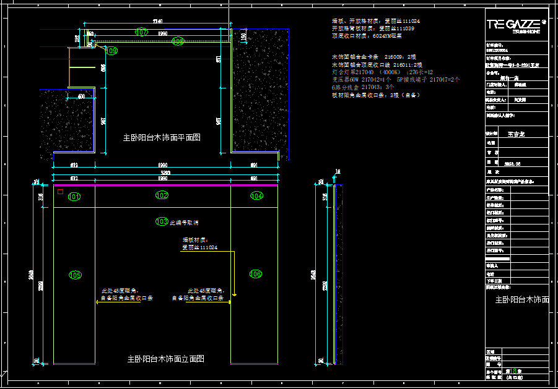Select the 190 dimension at plan top right
558x389 pixels.
click(244, 36)
